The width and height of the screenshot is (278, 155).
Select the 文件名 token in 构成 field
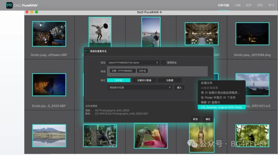[142, 71]
